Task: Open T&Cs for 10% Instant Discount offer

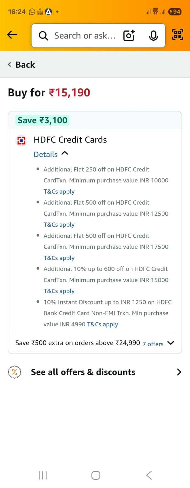Action: click(x=102, y=324)
